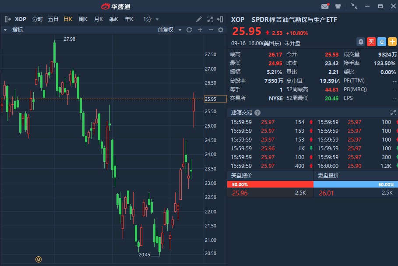This screenshot has width=398, height=266.
Task: Click the red 50.00% bid bar
Action: coord(270,184)
